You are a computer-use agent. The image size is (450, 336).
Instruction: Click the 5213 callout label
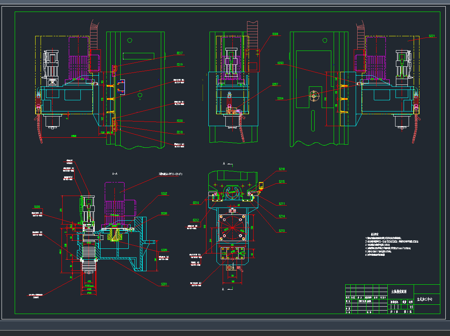coord(282,231)
